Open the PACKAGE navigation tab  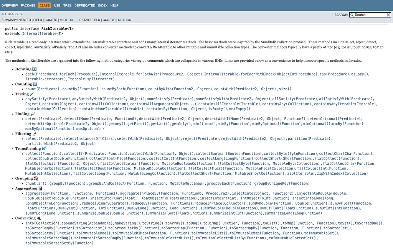click(x=28, y=5)
